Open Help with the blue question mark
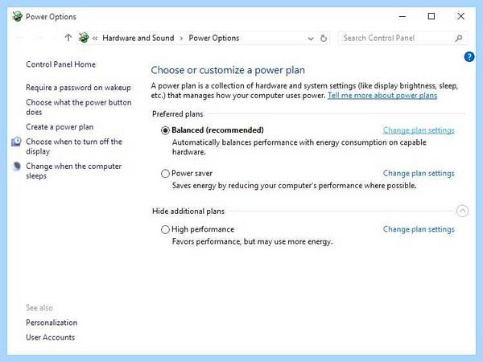The width and height of the screenshot is (483, 362). (x=469, y=56)
